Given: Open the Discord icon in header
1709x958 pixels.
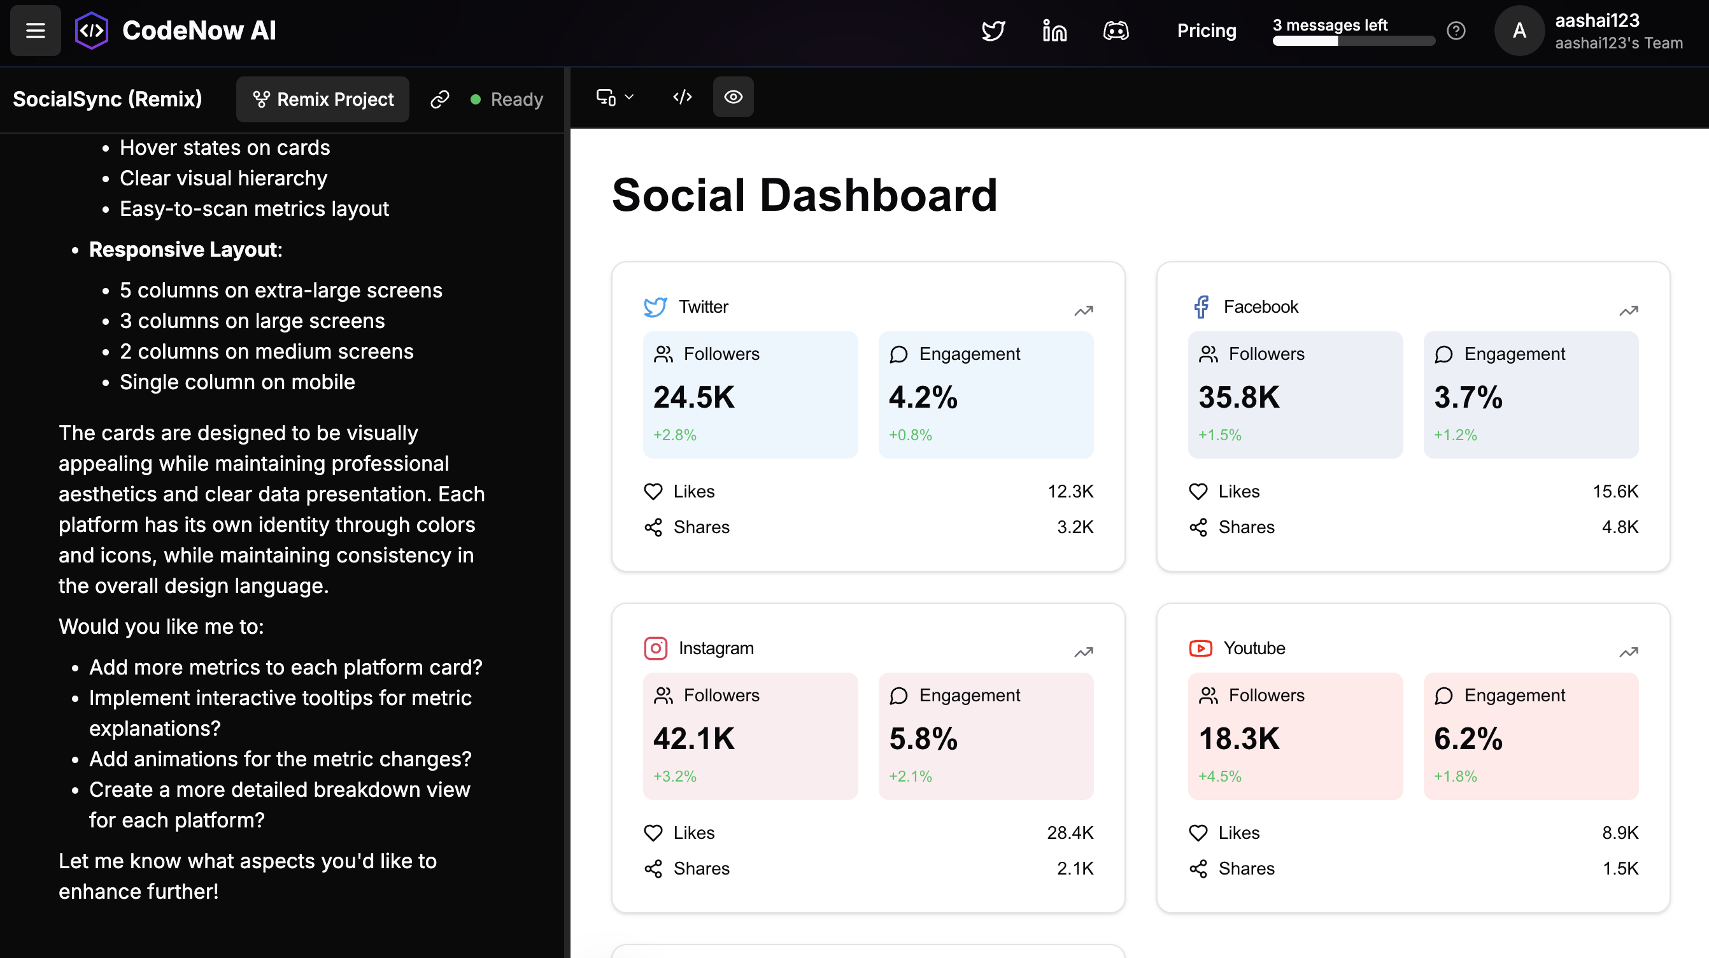Looking at the screenshot, I should (1116, 31).
